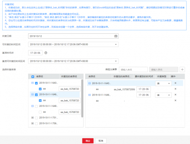Edit restored name field for aa under 2019-10-11-1646
This screenshot has height=144, width=190.
70,100
